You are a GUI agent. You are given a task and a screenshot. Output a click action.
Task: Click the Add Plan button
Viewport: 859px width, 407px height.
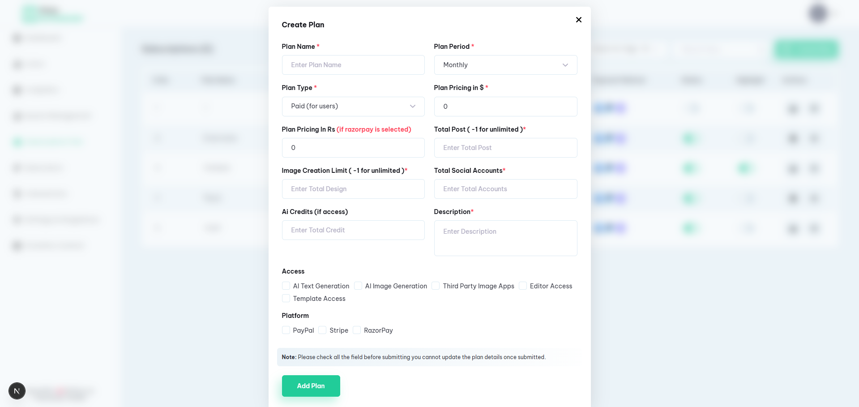pyautogui.click(x=311, y=386)
